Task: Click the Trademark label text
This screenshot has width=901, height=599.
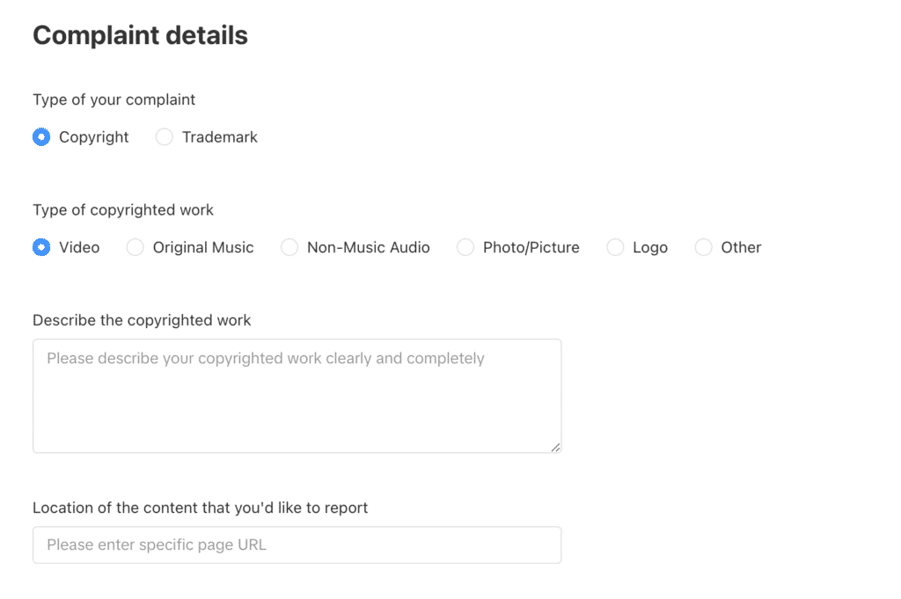Action: pyautogui.click(x=219, y=137)
